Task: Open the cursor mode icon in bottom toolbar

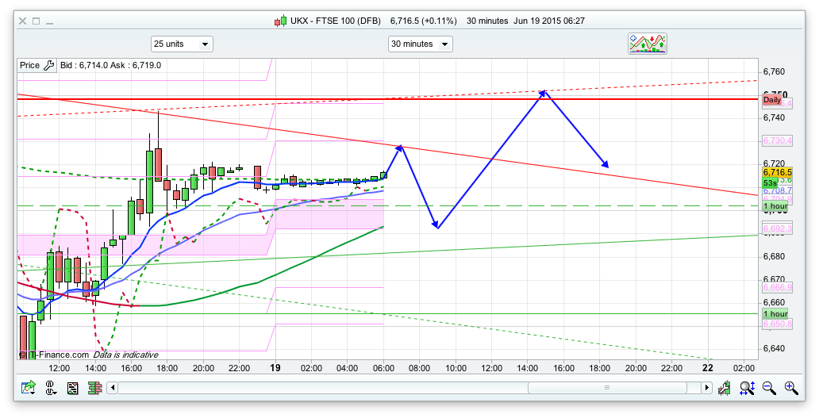Action: pyautogui.click(x=51, y=388)
